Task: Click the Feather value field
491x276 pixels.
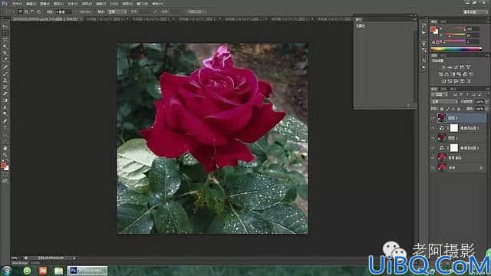Action: 63,11
